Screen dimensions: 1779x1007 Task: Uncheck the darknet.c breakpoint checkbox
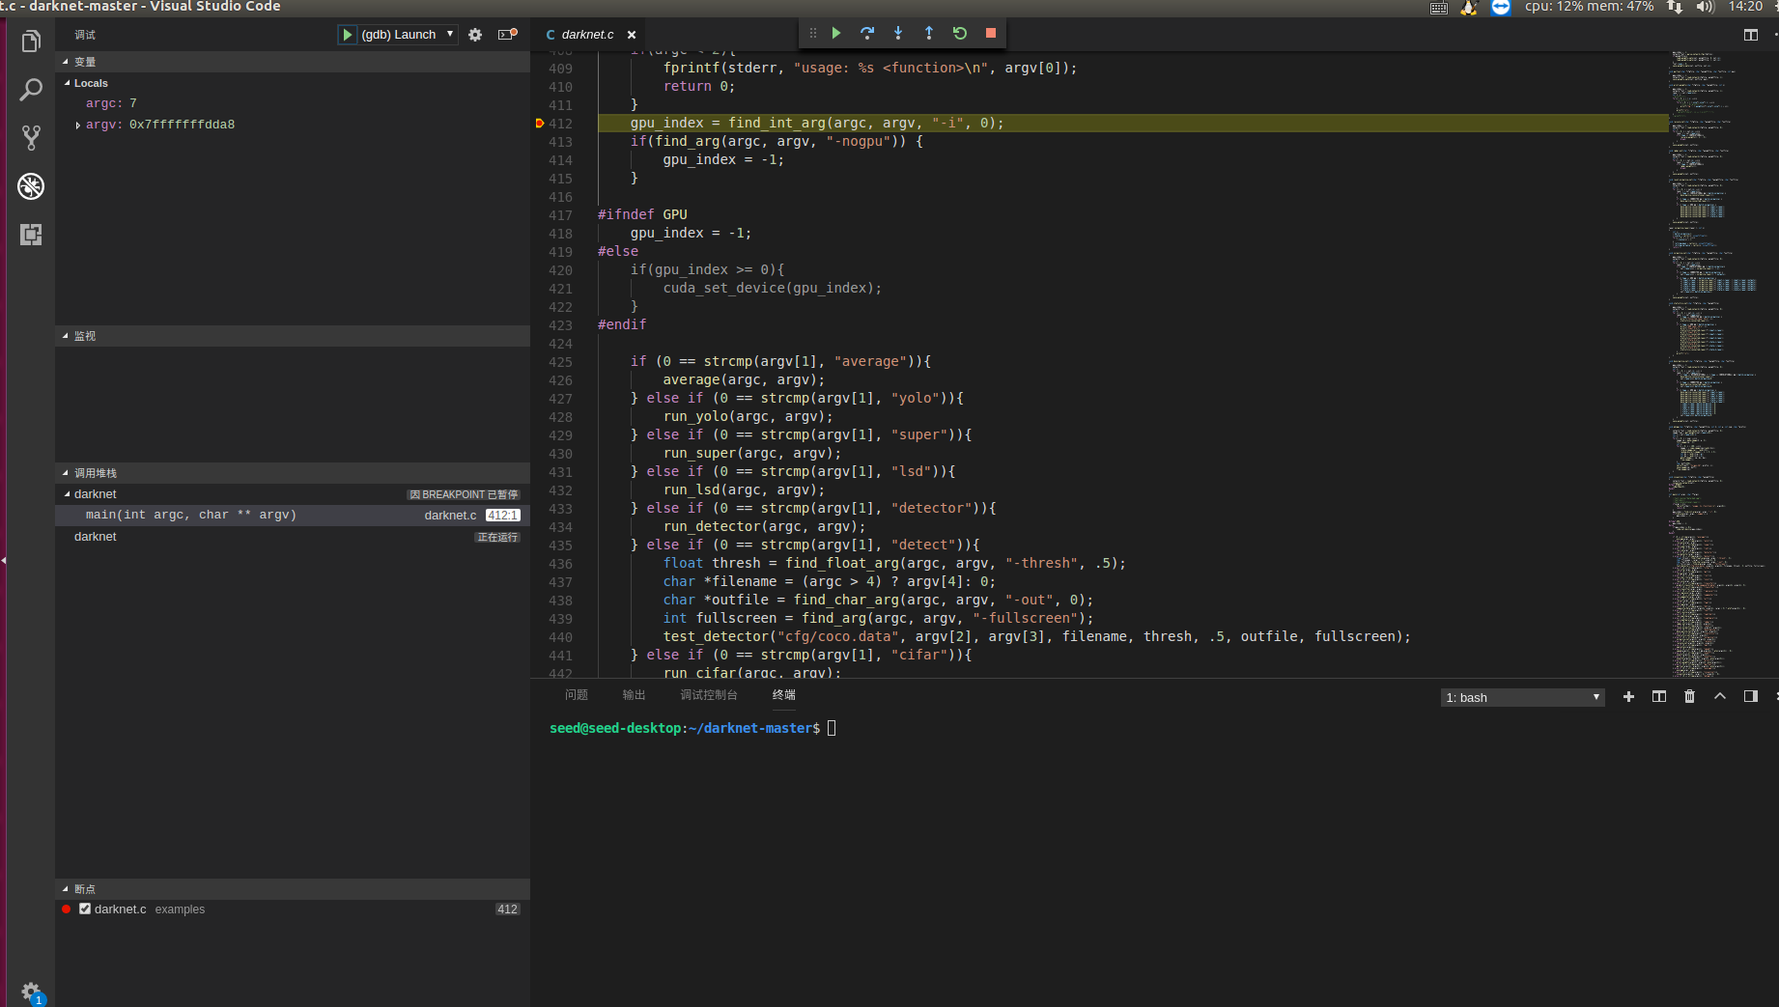click(x=85, y=909)
